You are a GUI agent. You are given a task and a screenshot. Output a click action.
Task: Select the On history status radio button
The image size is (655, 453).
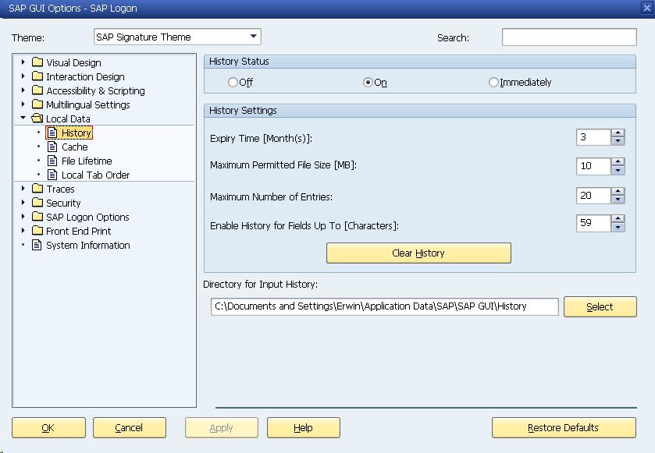tap(368, 82)
